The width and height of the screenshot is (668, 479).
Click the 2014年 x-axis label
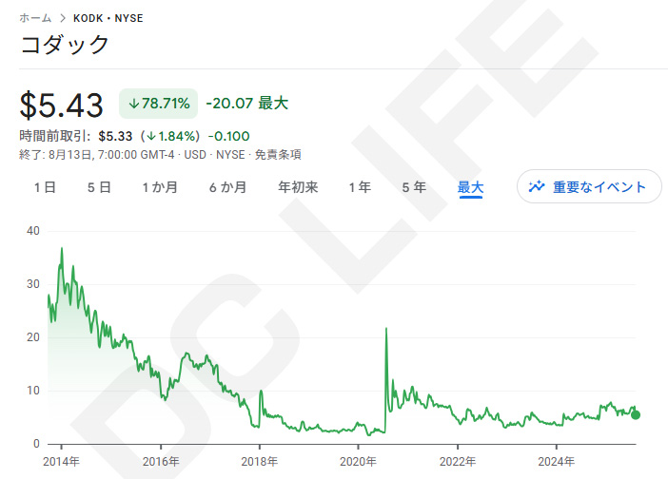click(x=61, y=461)
